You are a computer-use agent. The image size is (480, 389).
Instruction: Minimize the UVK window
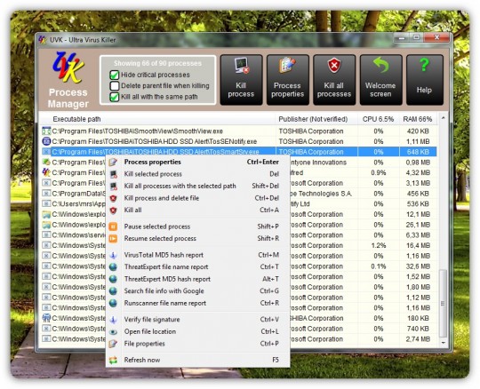click(402, 38)
